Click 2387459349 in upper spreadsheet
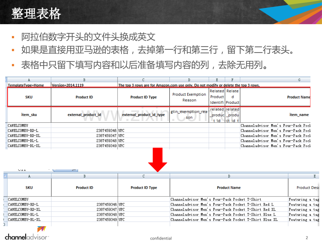 pyautogui.click(x=84, y=146)
